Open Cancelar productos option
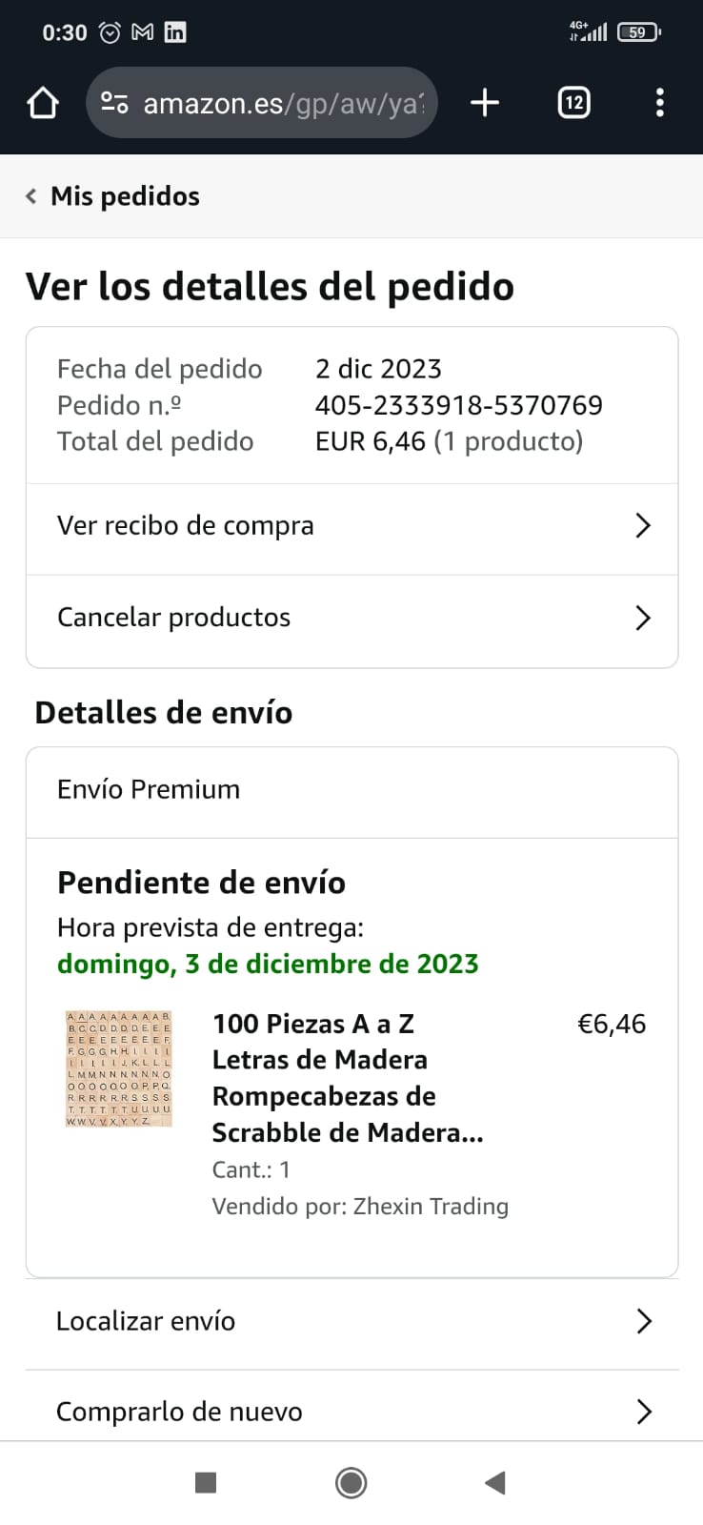The height and width of the screenshot is (1525, 703). tap(174, 618)
